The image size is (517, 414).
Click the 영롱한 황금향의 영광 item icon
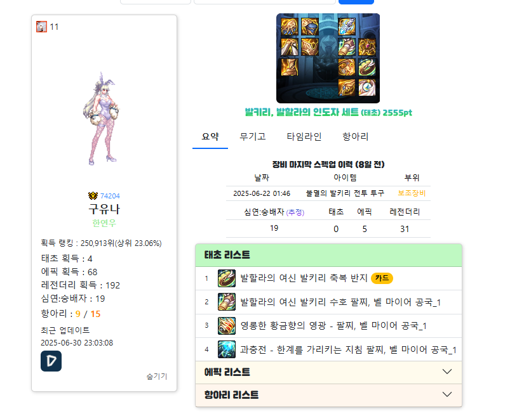click(227, 325)
